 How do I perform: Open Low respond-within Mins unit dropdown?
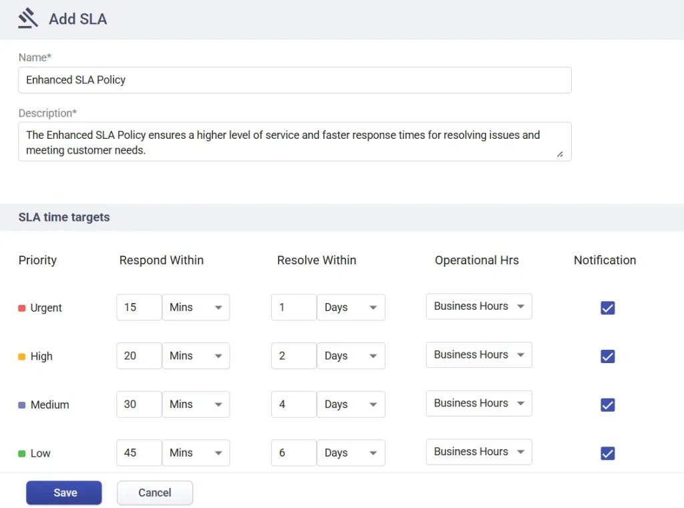pyautogui.click(x=196, y=453)
